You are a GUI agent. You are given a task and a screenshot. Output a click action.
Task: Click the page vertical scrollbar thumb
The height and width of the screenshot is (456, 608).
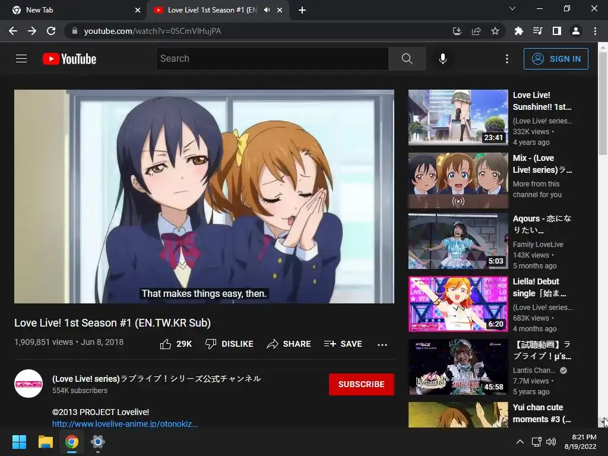(x=603, y=103)
